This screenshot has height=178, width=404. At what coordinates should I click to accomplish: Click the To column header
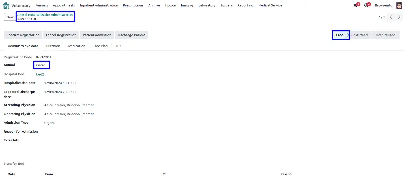pos(165,174)
